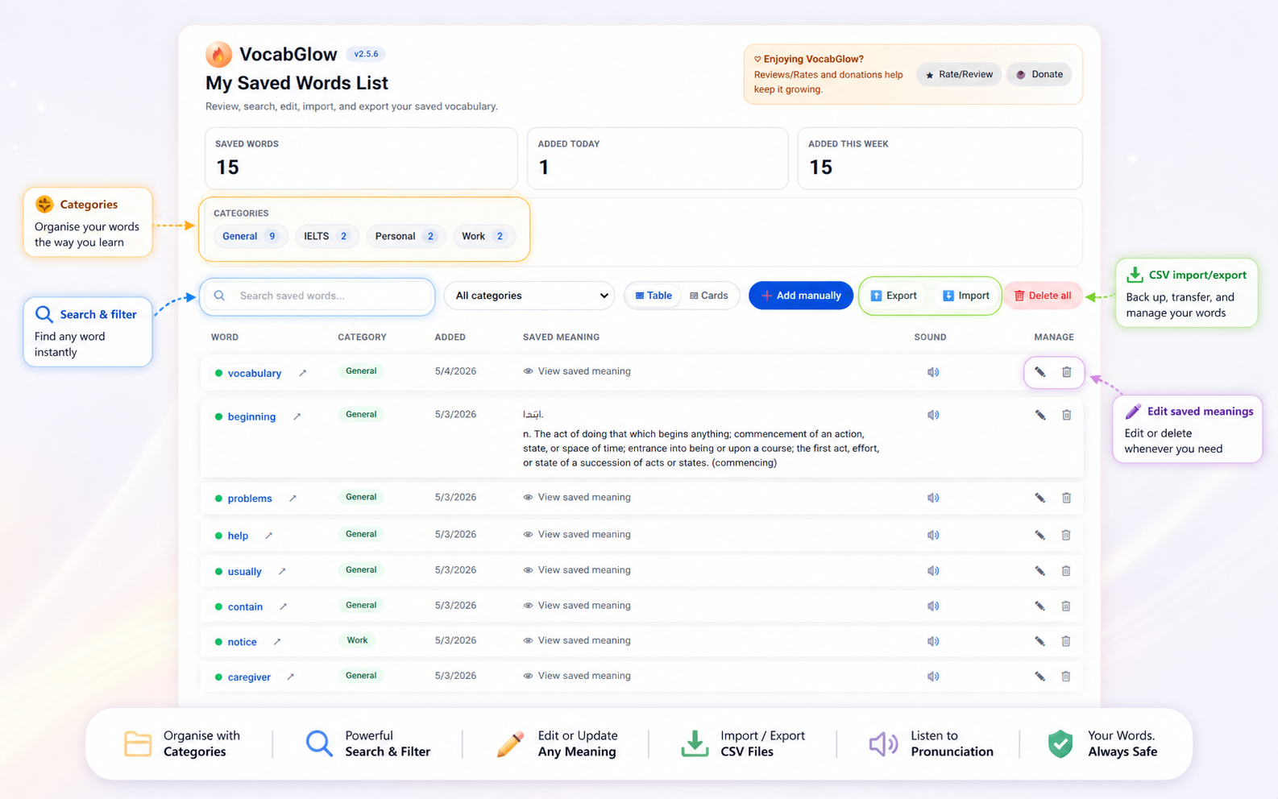1278x799 pixels.
Task: Filter by General category chip
Action: coord(250,236)
